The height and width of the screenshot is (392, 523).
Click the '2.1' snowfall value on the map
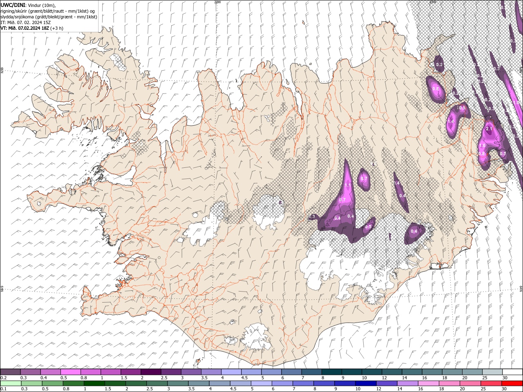[489, 129]
